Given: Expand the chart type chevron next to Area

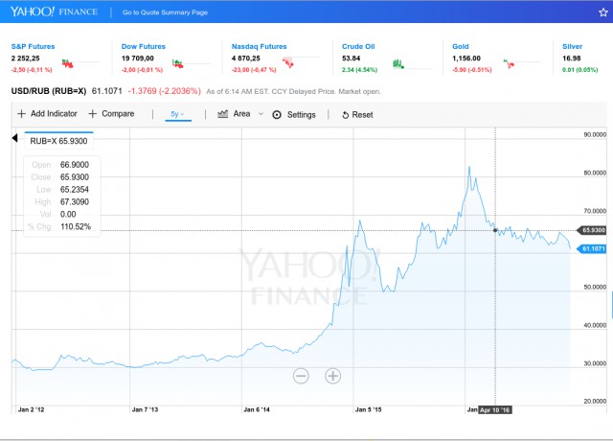Looking at the screenshot, I should coord(261,114).
